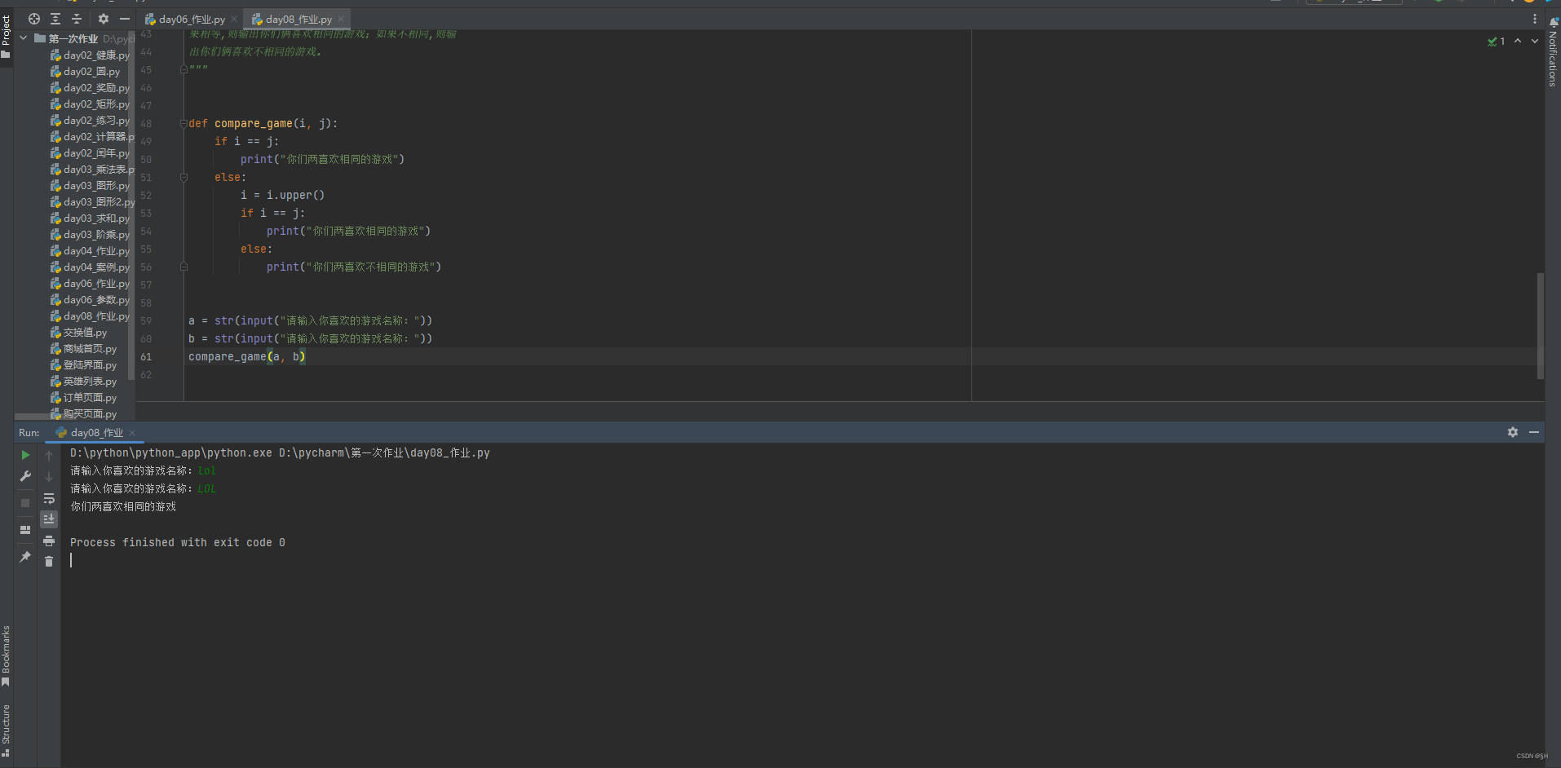Viewport: 1561px width, 768px height.
Task: Open day03_求和.py in project tree
Action: click(90, 218)
